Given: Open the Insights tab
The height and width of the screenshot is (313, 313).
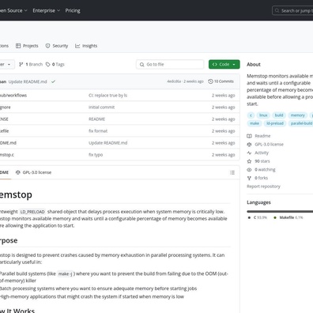Looking at the screenshot, I should tap(86, 46).
